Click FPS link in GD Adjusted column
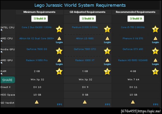The image size is (162, 114). (x=107, y=105)
